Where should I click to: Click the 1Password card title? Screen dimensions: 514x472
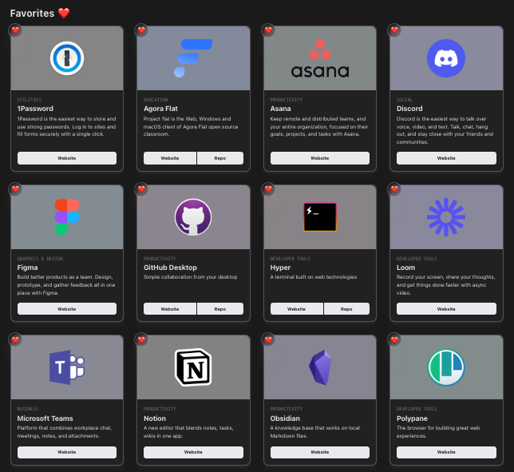click(35, 109)
